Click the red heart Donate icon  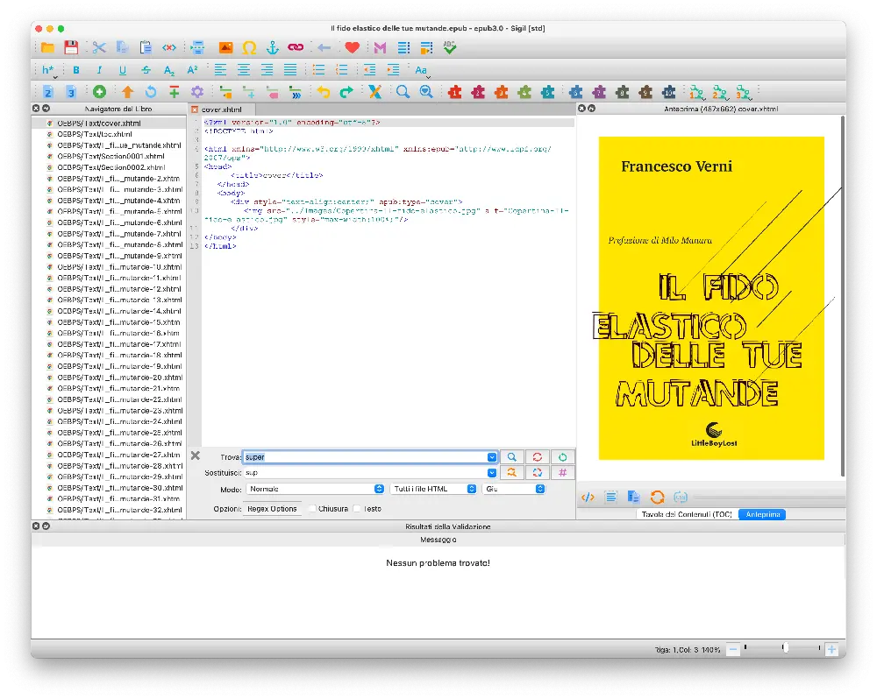352,48
